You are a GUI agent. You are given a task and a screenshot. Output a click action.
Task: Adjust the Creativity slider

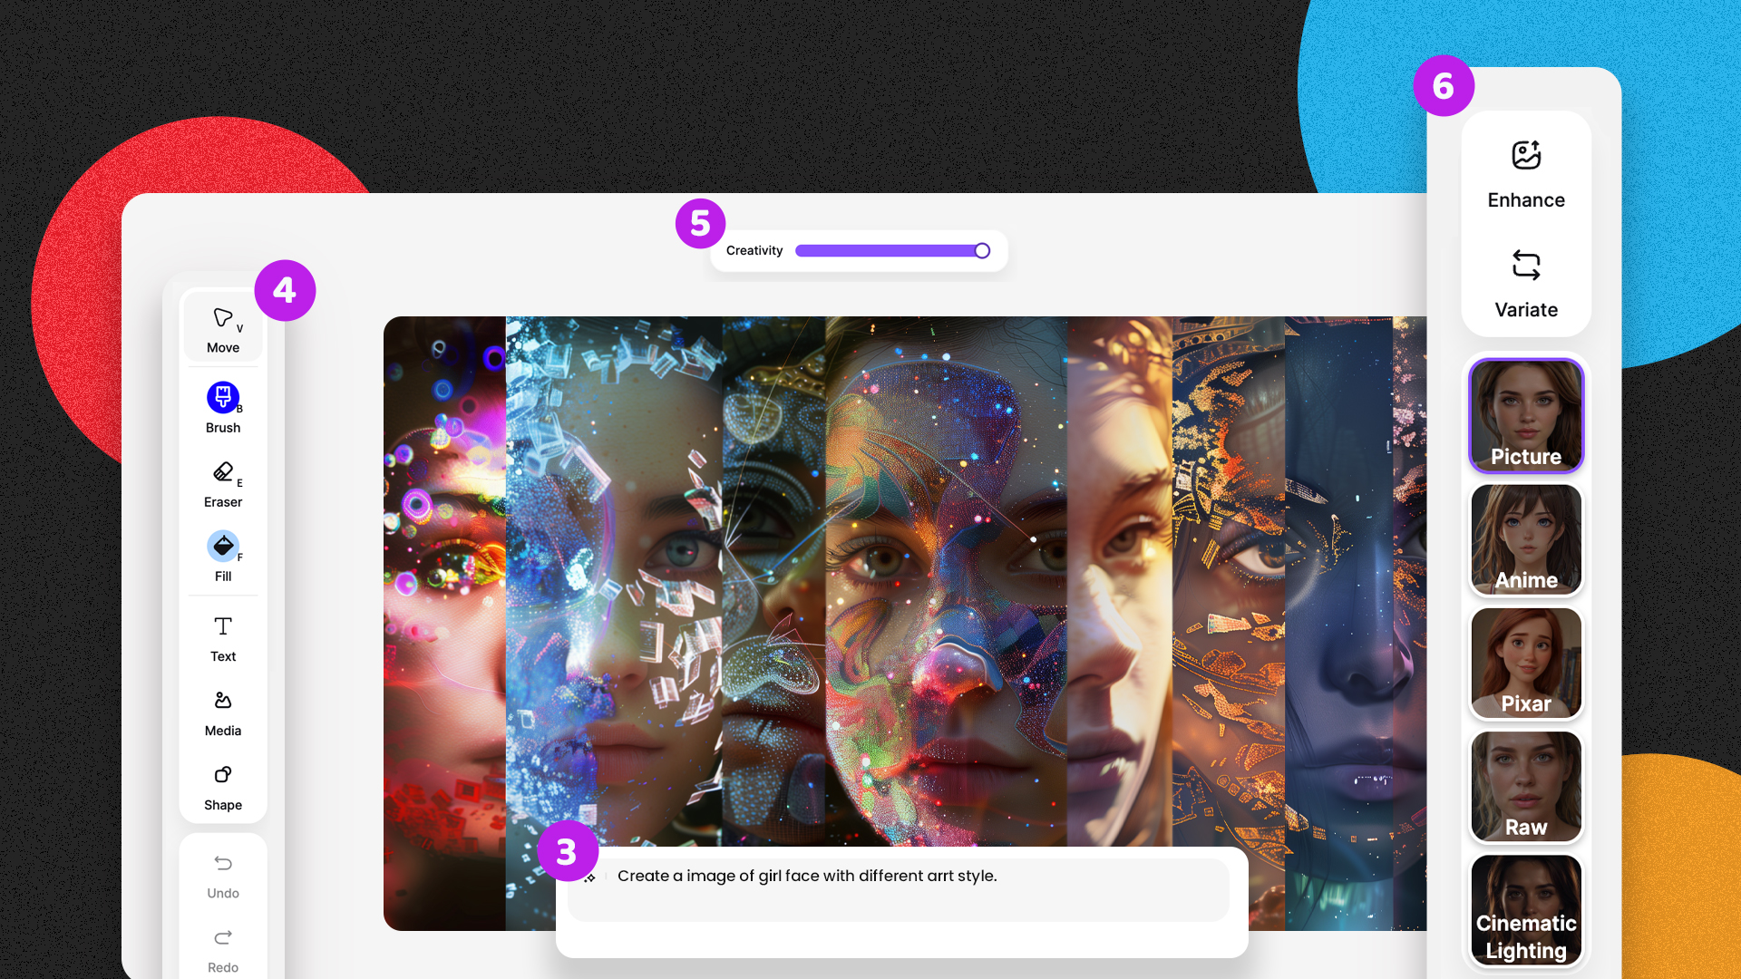pyautogui.click(x=982, y=250)
